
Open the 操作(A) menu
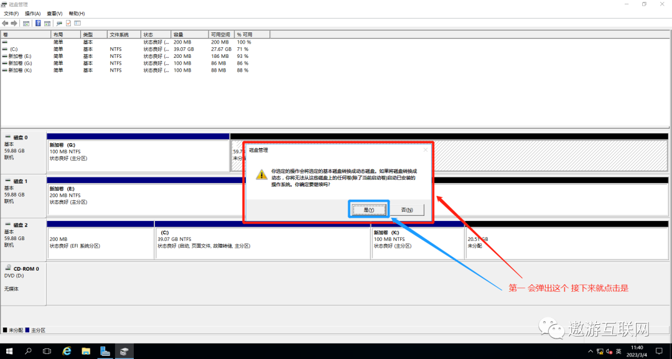coord(32,14)
